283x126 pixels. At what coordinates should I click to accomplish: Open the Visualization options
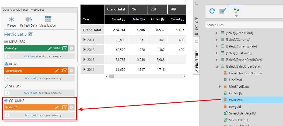48,20
